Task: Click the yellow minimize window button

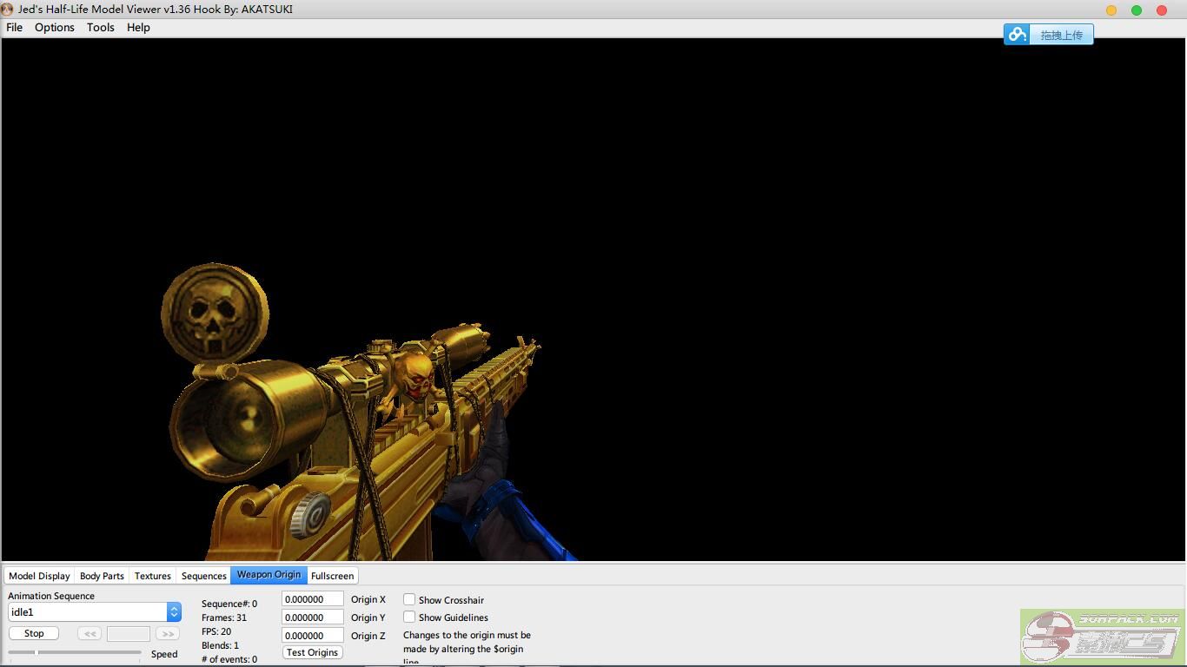Action: [x=1111, y=10]
